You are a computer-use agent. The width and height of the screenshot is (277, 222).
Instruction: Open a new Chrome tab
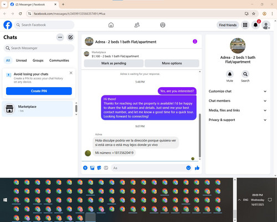tap(63, 4)
